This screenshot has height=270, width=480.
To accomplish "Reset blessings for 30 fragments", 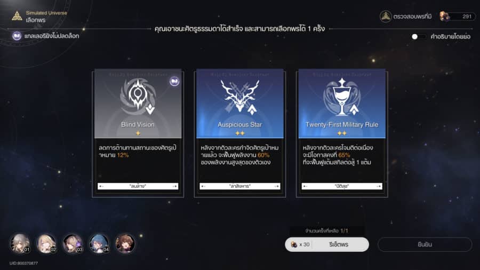I will point(327,244).
